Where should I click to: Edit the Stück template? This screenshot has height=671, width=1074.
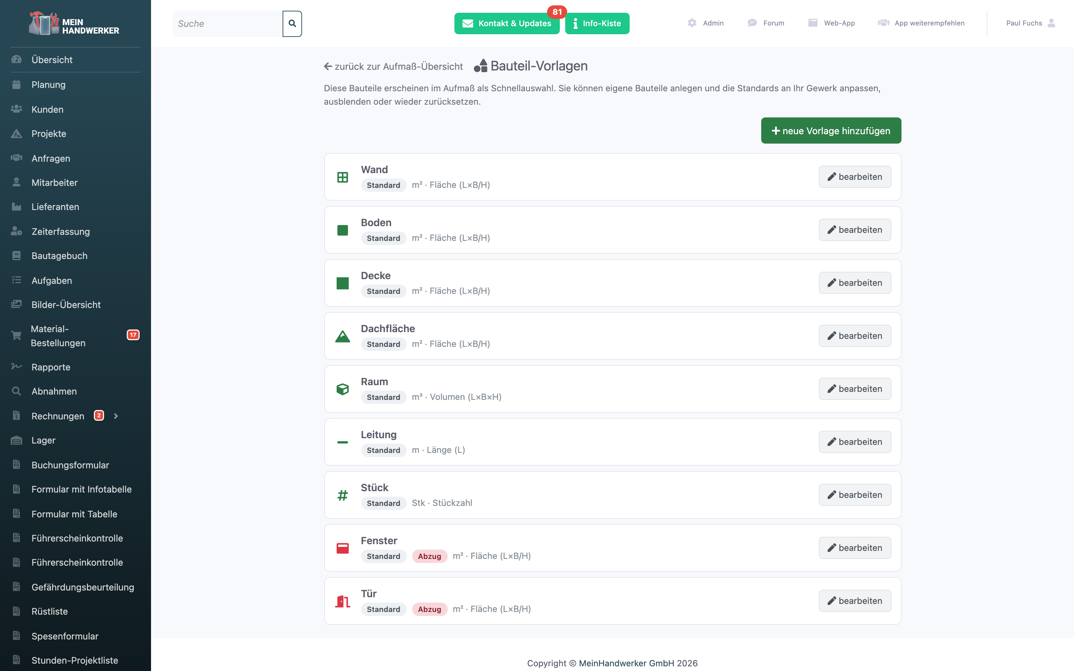coord(855,495)
